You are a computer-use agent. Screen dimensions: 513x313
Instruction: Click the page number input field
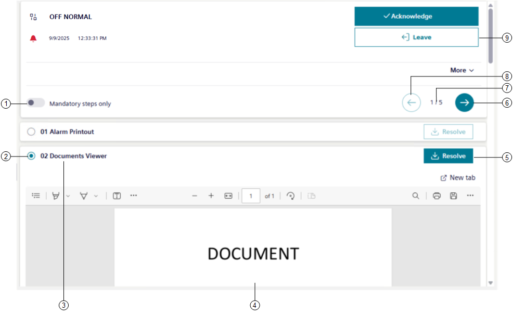(x=251, y=196)
